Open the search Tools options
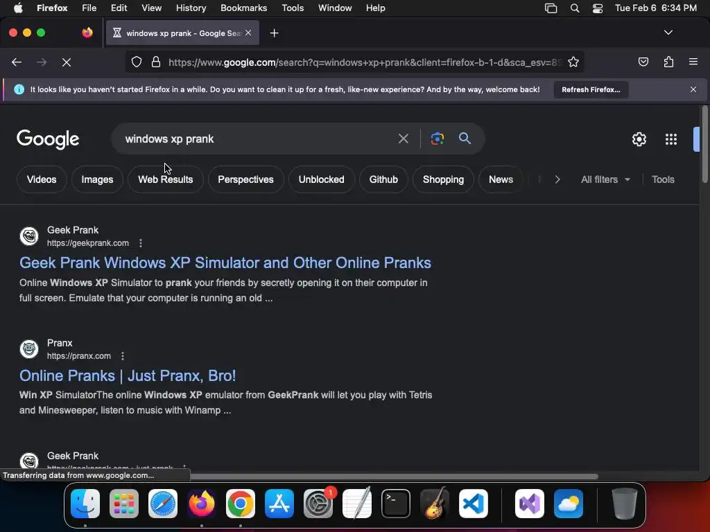This screenshot has height=532, width=710. pos(662,179)
